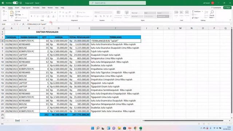Open Insert Function fx dialog
Screen dimensions: 233x131
tap(23, 24)
